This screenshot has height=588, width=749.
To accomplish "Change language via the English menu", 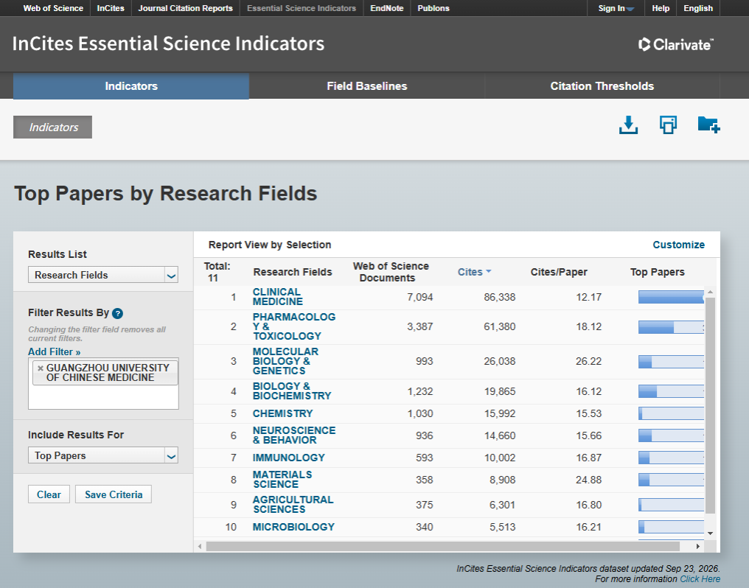I will tap(698, 8).
